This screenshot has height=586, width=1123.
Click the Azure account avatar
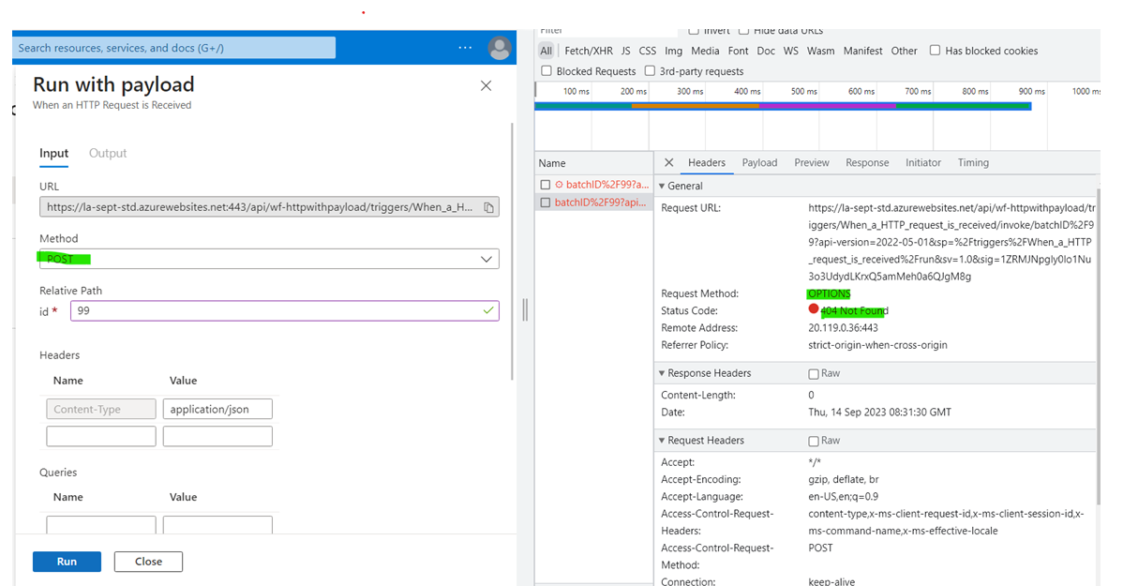tap(500, 48)
